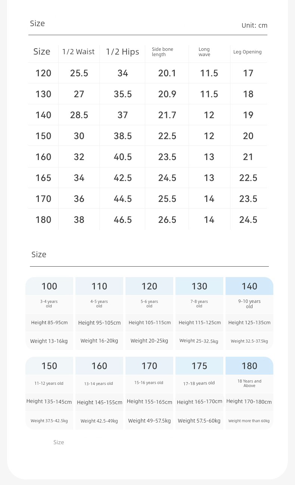Click Height 85-95cm under size 100
295x485 pixels.
(x=49, y=322)
